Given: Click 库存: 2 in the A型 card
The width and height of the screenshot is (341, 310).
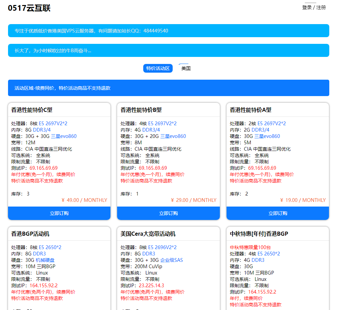Looking at the screenshot, I should (239, 194).
